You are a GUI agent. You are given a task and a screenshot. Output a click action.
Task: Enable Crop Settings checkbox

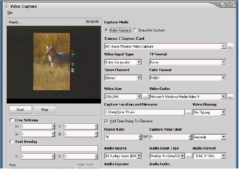click(x=12, y=120)
